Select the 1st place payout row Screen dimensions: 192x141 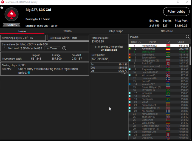[109, 64]
